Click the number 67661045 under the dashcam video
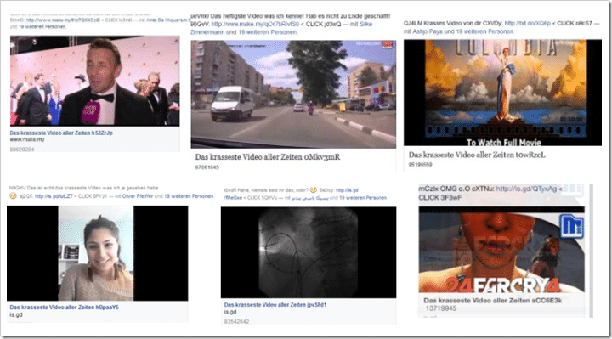This screenshot has height=339, width=612. point(207,167)
